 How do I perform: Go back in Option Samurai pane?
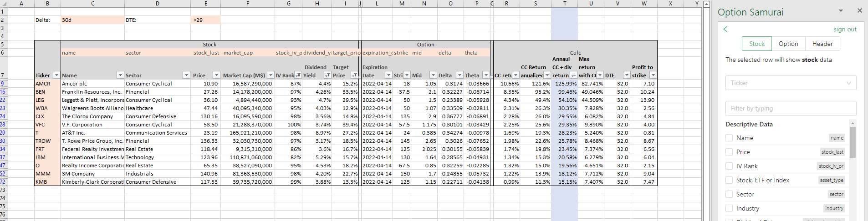tap(725, 29)
